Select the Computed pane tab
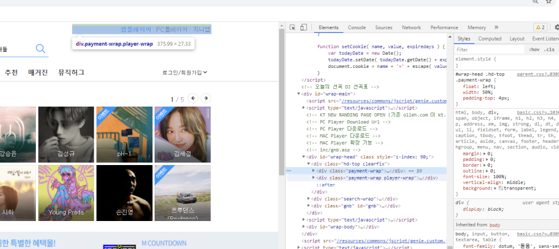The height and width of the screenshot is (249, 559). pos(490,38)
